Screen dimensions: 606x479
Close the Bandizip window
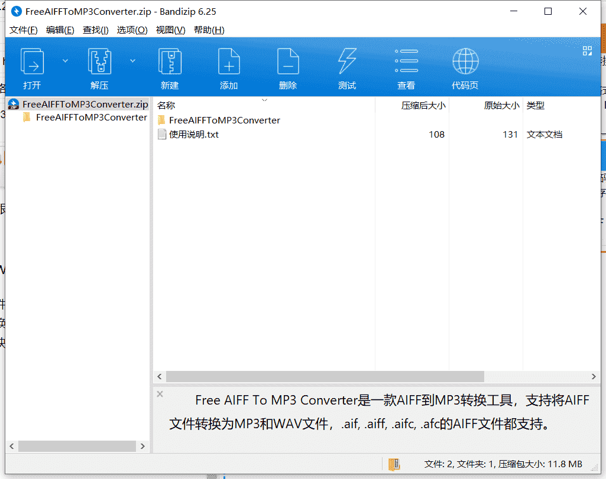583,11
